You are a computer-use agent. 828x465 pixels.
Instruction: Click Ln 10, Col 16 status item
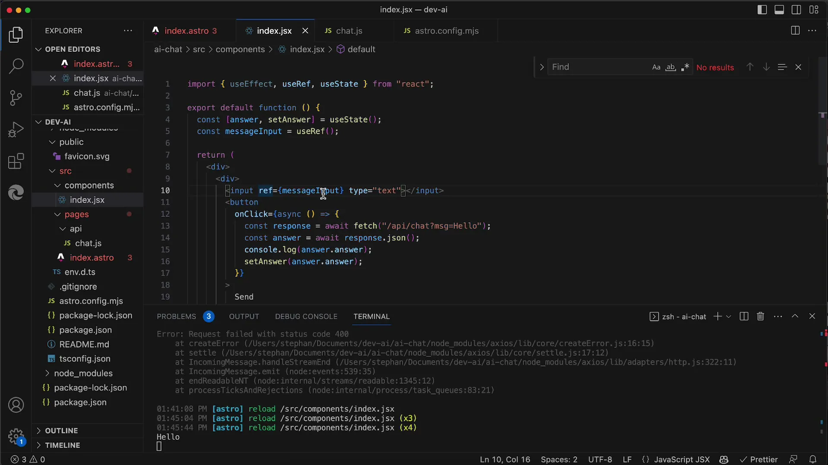click(505, 459)
